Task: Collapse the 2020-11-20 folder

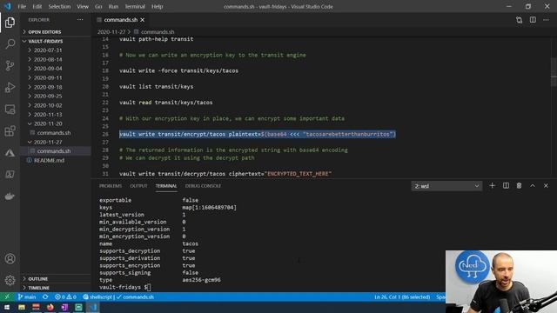Action: tap(56, 123)
